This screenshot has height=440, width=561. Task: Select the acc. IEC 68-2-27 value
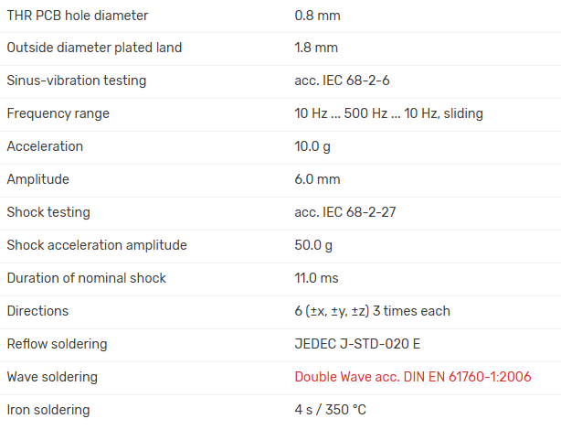(x=345, y=212)
